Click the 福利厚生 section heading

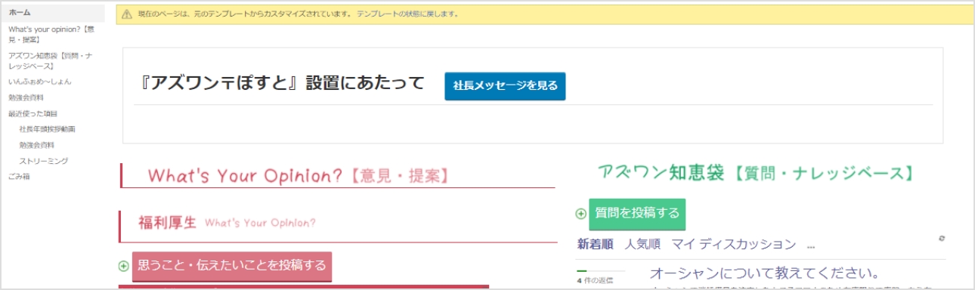pos(167,223)
